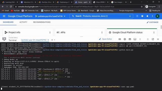Switch to the DASHBOARD tab
162x91 pixels.
click(8, 22)
